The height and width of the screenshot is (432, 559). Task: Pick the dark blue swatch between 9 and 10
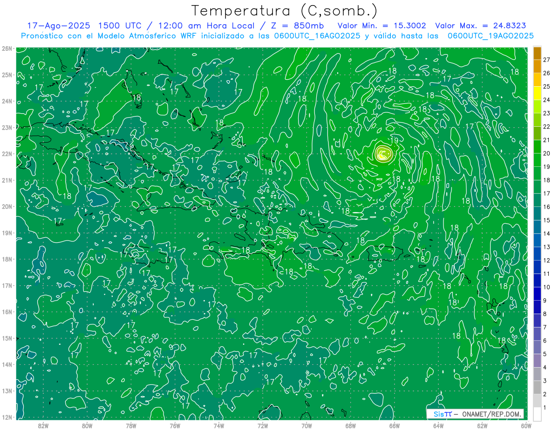(x=537, y=294)
